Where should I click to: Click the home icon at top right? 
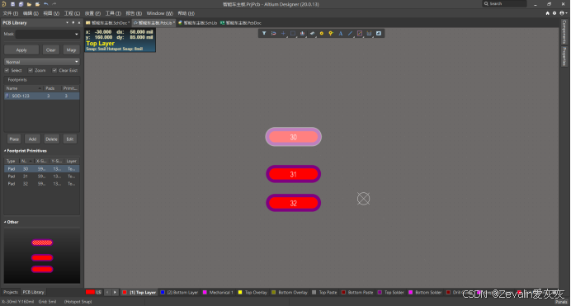tap(547, 13)
